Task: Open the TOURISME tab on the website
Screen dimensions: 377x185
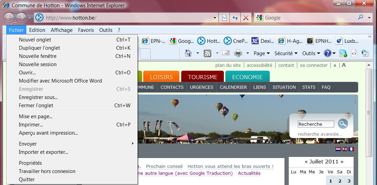Action: [x=202, y=77]
